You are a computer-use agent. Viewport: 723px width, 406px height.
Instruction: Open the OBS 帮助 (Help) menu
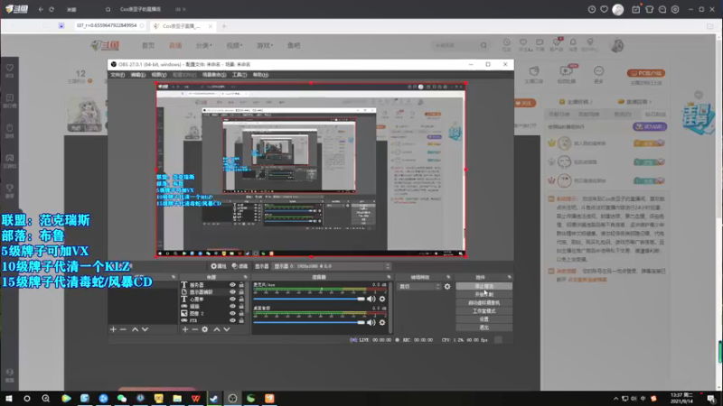tap(260, 75)
